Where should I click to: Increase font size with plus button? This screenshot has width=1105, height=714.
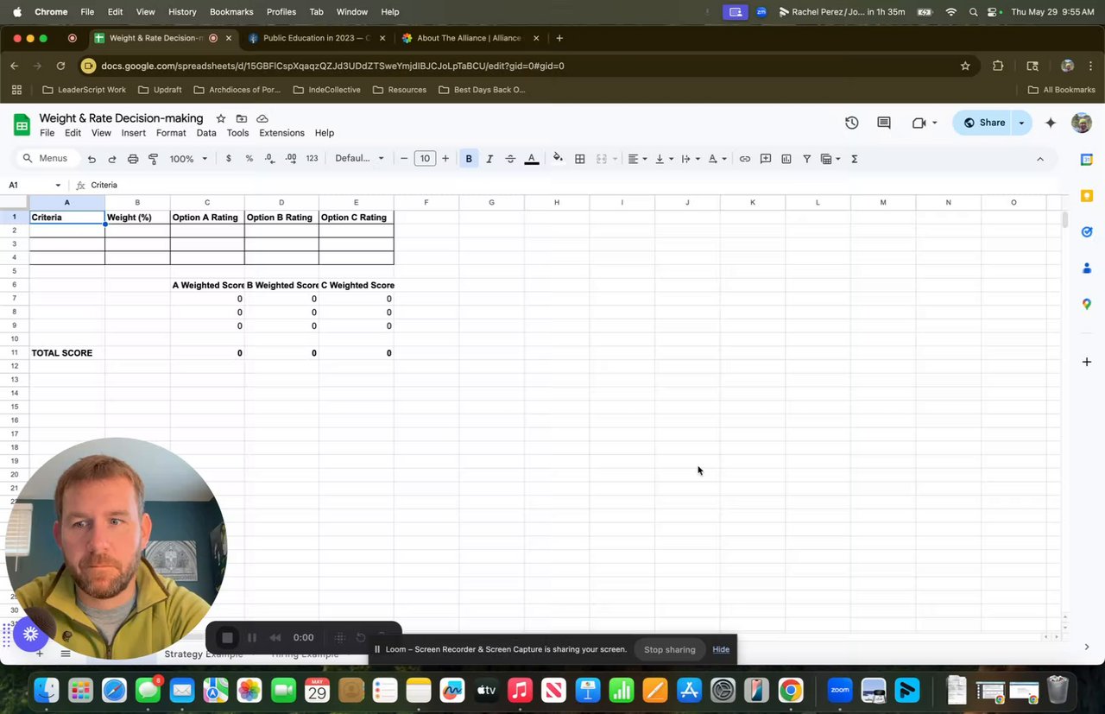click(445, 159)
